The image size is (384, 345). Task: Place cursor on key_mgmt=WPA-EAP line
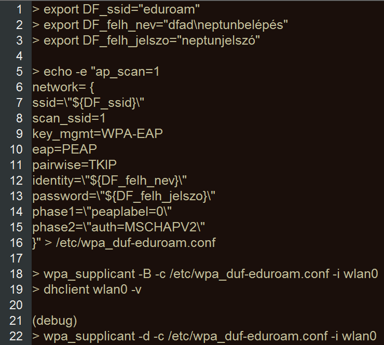pyautogui.click(x=98, y=134)
